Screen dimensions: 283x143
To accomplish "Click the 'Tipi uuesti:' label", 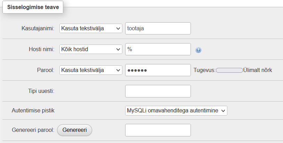I will click(x=41, y=91).
